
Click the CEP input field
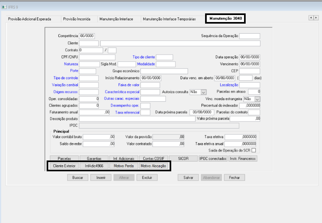[250, 71]
